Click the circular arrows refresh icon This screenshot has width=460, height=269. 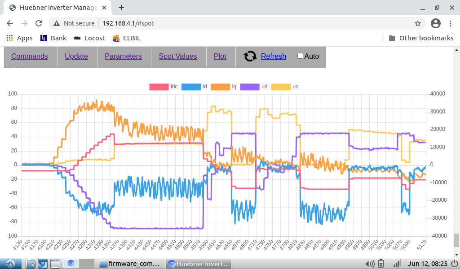click(250, 56)
